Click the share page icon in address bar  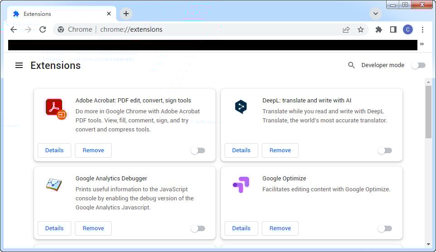(x=346, y=29)
